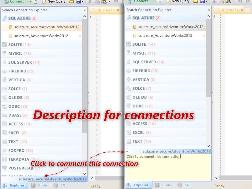The image size is (252, 189).
Task: Click the Refresh icon in the right window toolbar
Action: coord(160,1)
